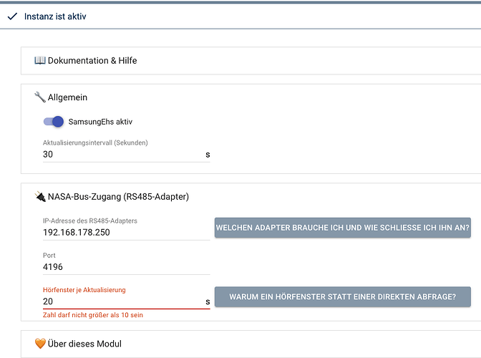The width and height of the screenshot is (481, 358).
Task: Collapse the Allgemein section header
Action: pyautogui.click(x=251, y=97)
